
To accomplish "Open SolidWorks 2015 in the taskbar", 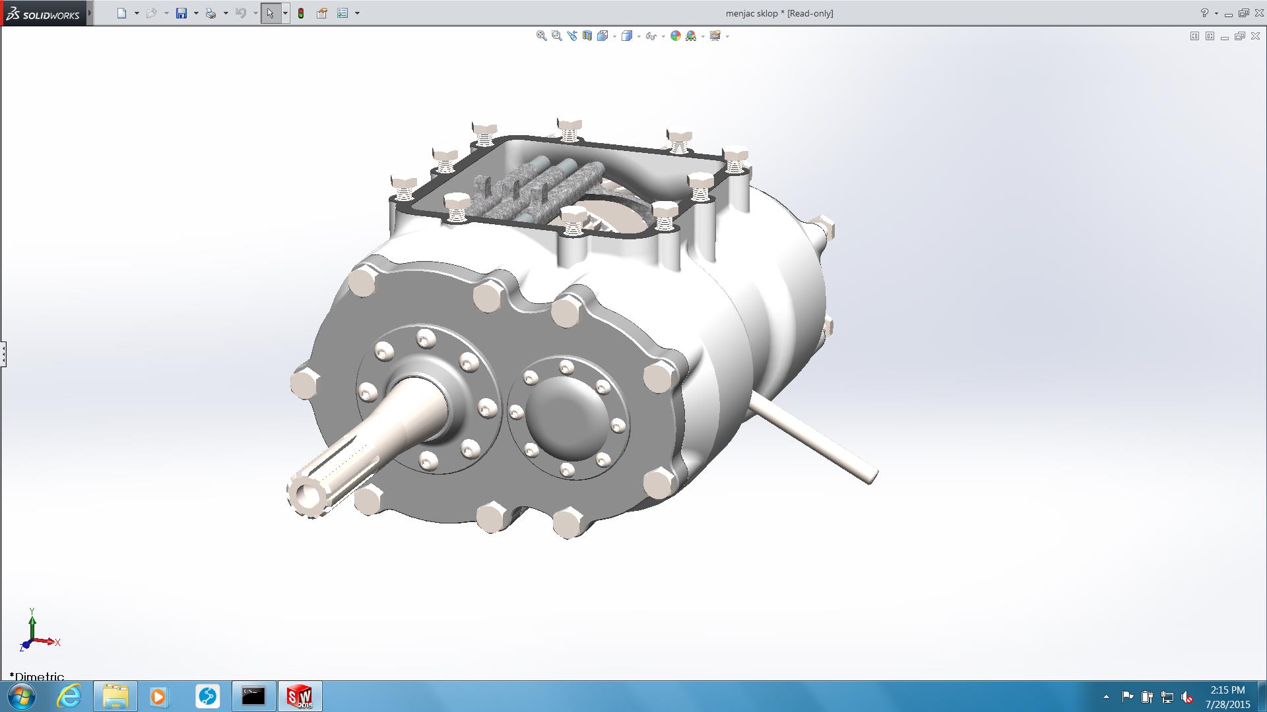I will [x=300, y=696].
